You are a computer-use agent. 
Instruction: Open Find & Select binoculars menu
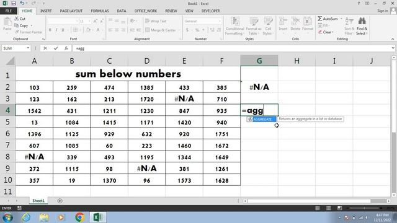362,26
